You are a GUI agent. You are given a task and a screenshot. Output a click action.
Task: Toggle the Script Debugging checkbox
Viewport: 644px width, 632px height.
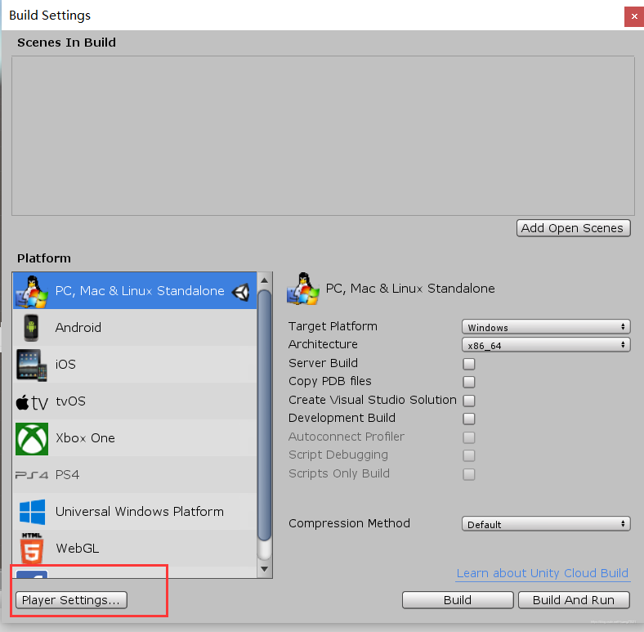(468, 455)
